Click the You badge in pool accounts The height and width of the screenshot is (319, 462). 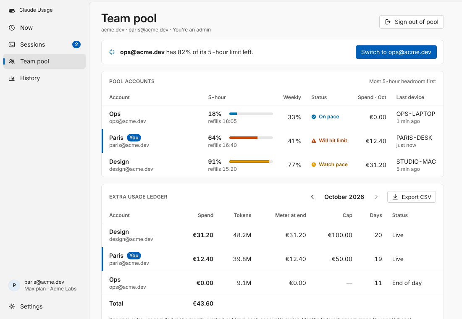click(x=134, y=138)
